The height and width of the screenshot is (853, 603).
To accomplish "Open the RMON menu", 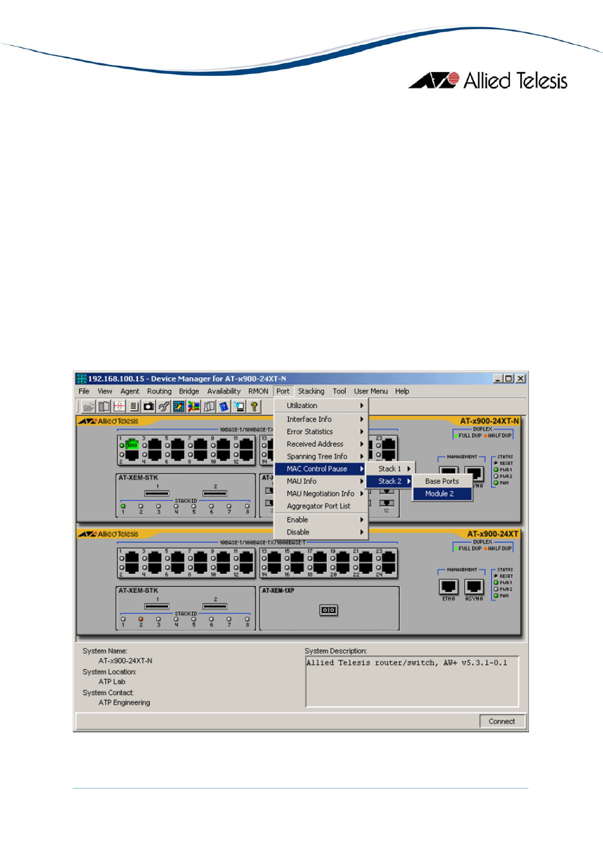I will tap(259, 391).
